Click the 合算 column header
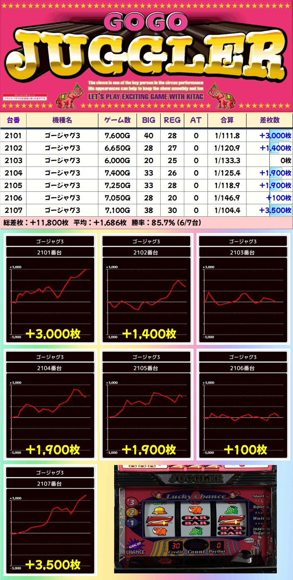 [x=227, y=120]
